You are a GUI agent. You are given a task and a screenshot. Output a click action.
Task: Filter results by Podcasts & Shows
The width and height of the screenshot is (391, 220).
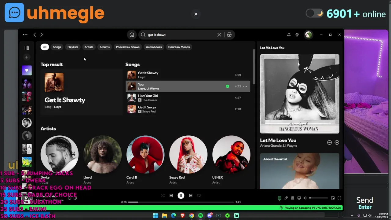pyautogui.click(x=128, y=47)
